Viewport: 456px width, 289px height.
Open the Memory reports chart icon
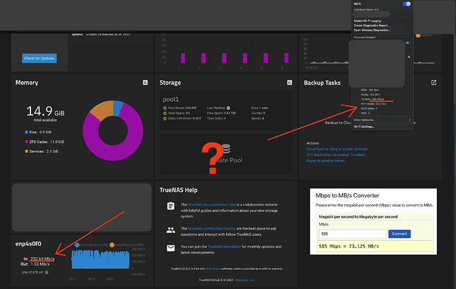145,83
